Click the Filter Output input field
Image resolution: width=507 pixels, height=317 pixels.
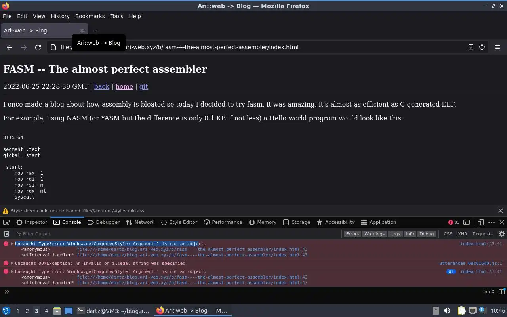click(178, 234)
